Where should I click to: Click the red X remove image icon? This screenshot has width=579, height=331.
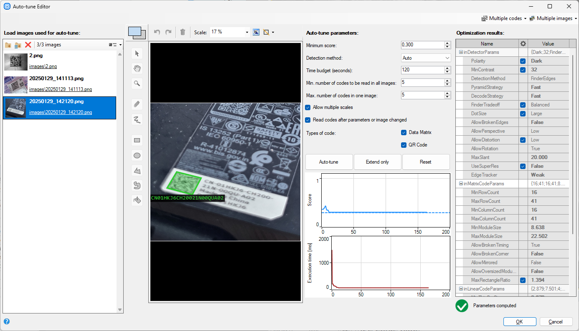click(x=28, y=45)
